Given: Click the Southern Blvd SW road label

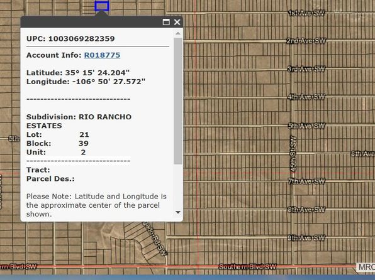Looking at the screenshot, I should tap(247, 267).
